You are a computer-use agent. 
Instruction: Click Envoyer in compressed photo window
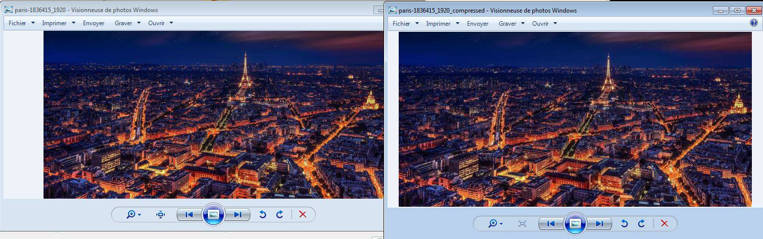tap(478, 24)
